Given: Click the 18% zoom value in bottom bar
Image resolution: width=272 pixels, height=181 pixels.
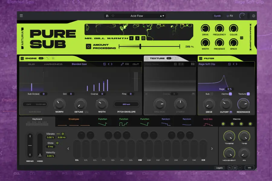Looking at the screenshot, I should pyautogui.click(x=249, y=168).
